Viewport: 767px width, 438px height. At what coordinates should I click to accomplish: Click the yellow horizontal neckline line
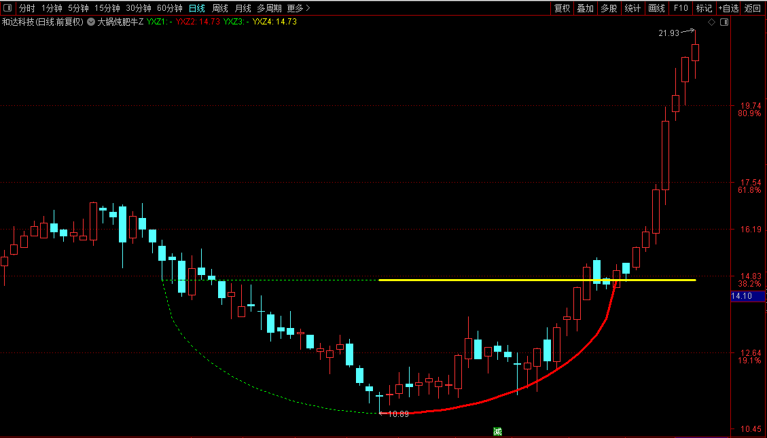pos(537,280)
